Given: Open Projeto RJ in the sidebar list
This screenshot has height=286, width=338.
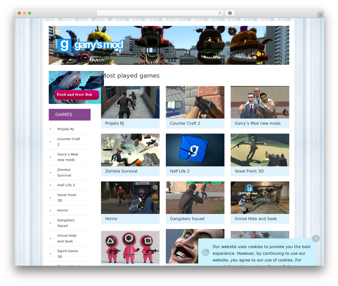Looking at the screenshot, I should (x=65, y=129).
